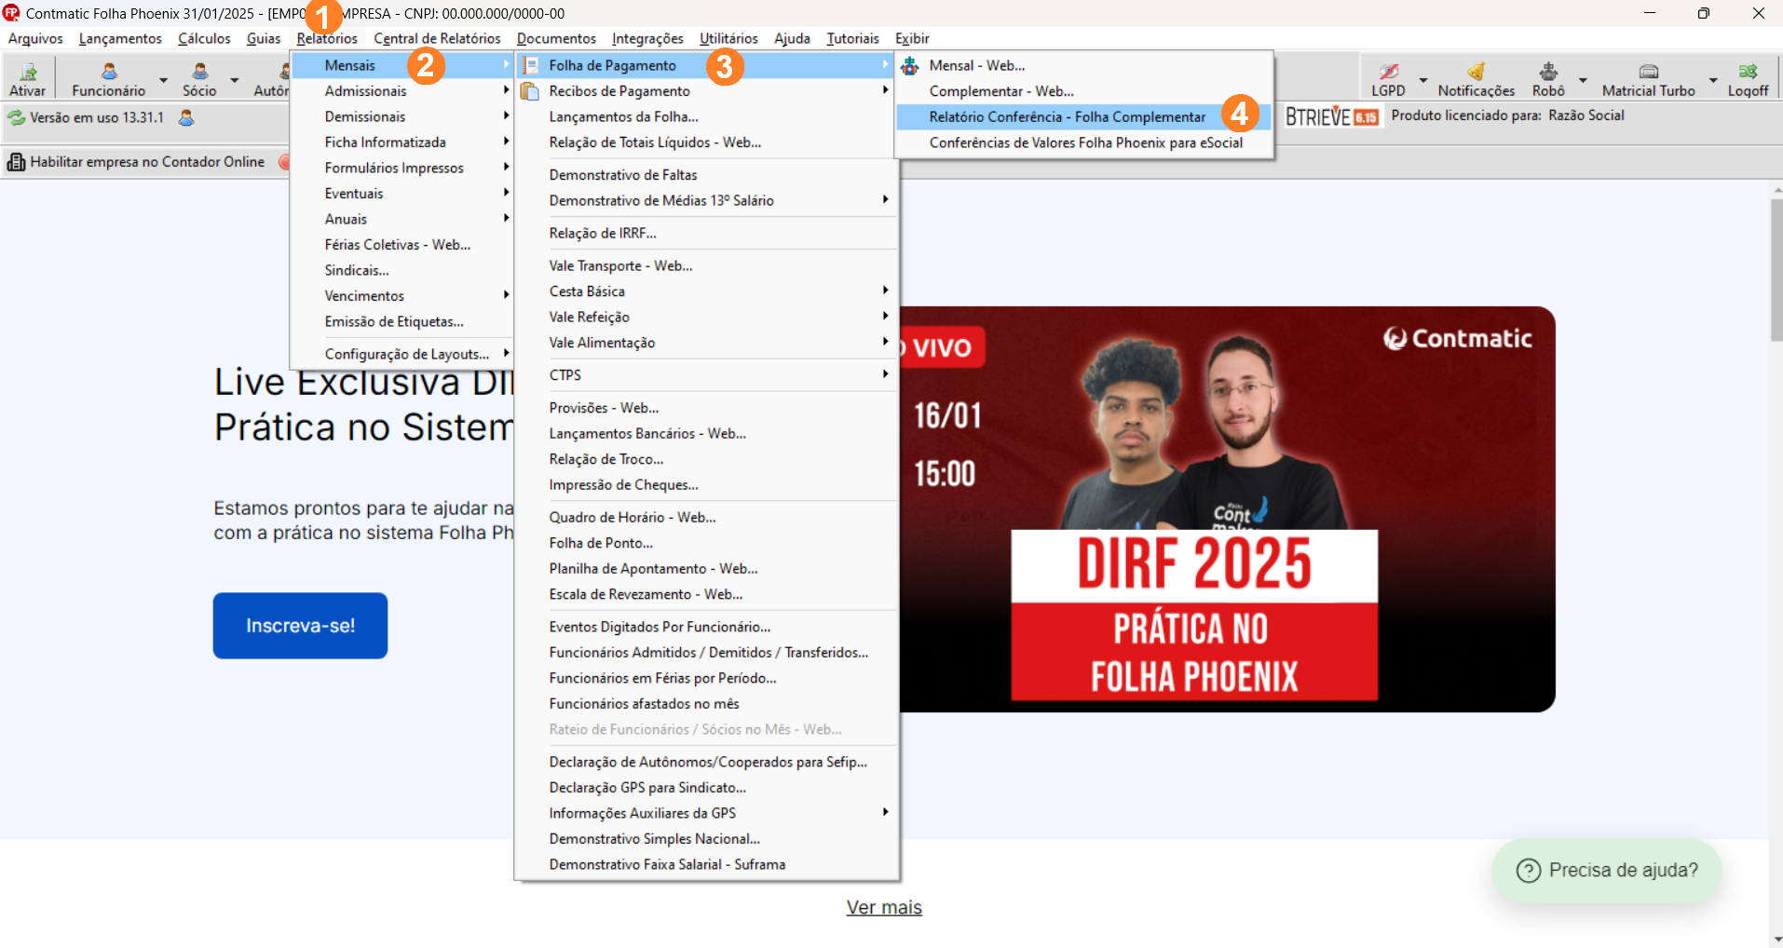Image resolution: width=1783 pixels, height=948 pixels.
Task: Click the Robô toolbar icon
Action: 1548,72
